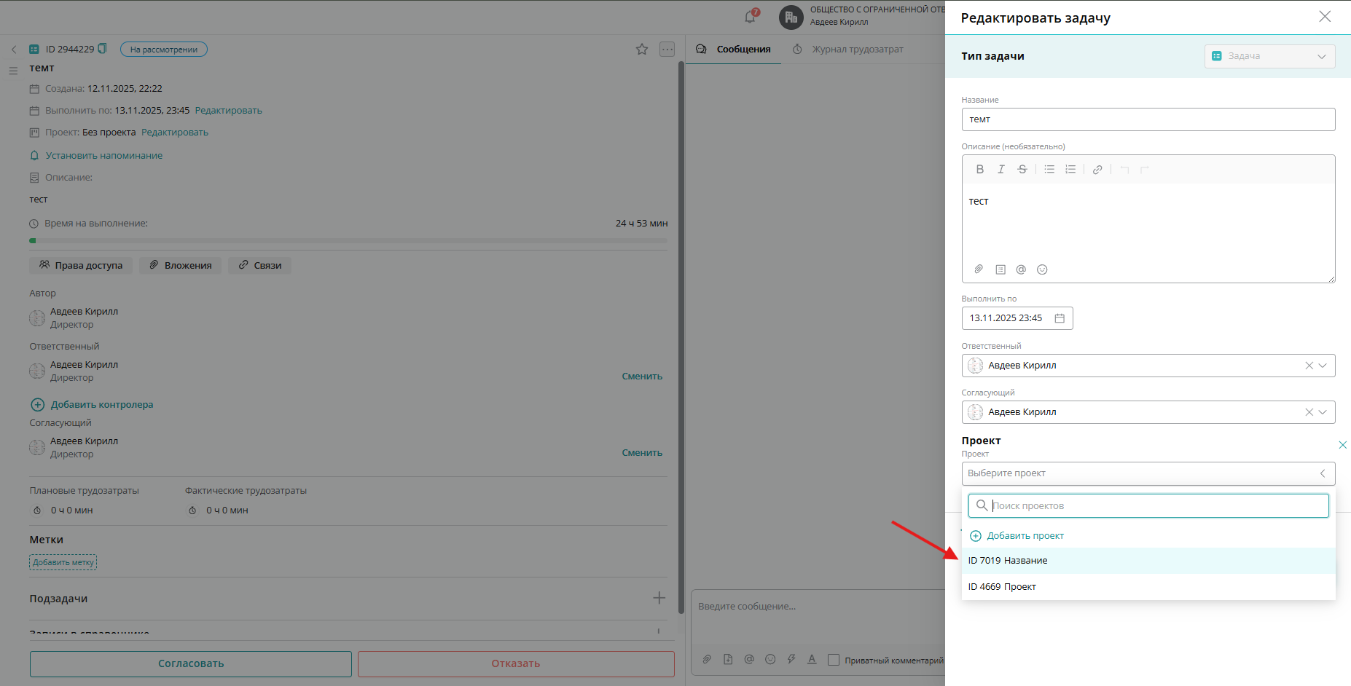Open the Связи section
The height and width of the screenshot is (686, 1351).
[x=260, y=265]
